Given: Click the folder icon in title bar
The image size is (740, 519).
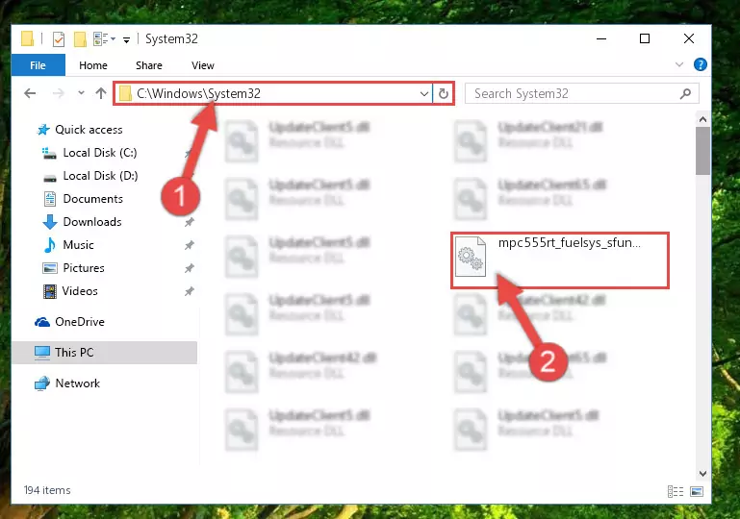Looking at the screenshot, I should pyautogui.click(x=27, y=38).
